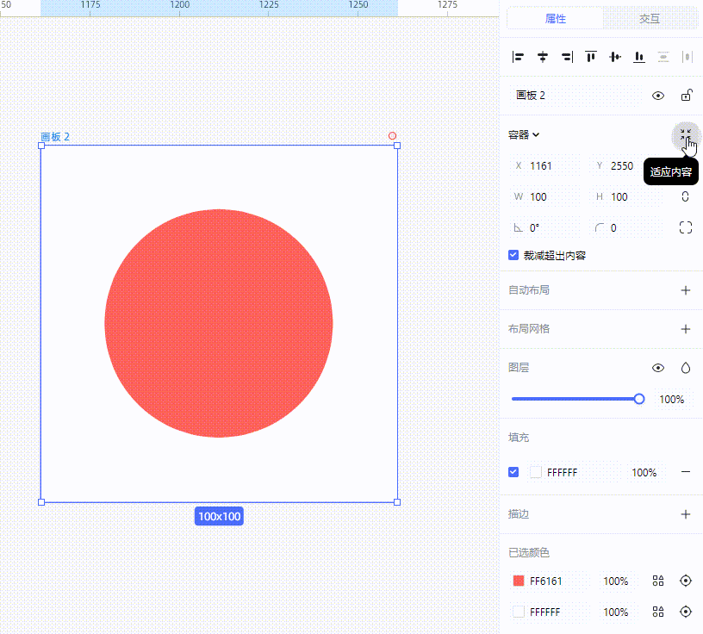Screen dimensions: 703x634
Task: Expand the 容器 type dropdown
Action: pyautogui.click(x=524, y=135)
